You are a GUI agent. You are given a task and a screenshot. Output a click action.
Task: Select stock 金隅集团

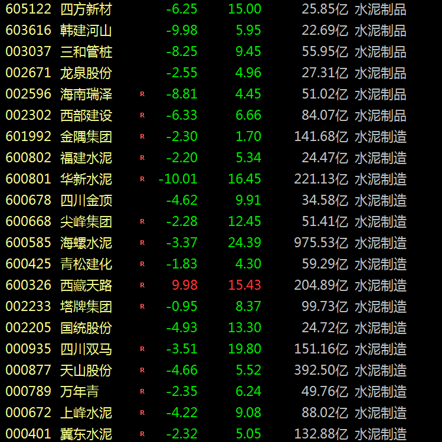point(86,136)
